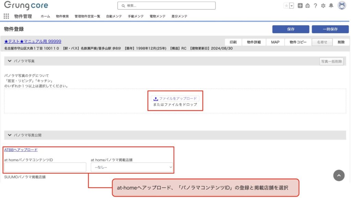Collapse the パノラマ写真 section

(10, 61)
